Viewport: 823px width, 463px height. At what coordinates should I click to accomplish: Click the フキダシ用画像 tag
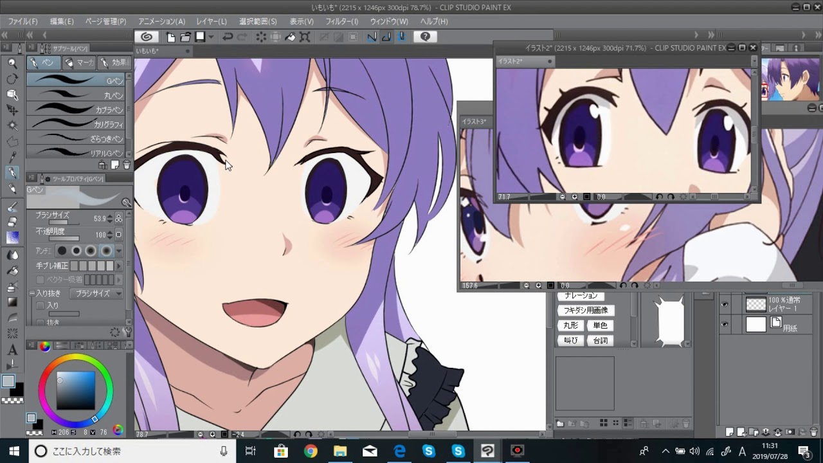586,311
